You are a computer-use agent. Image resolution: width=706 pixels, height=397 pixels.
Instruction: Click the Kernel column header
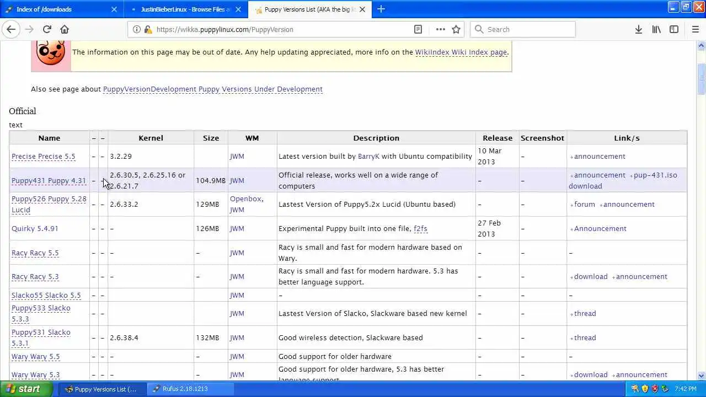[151, 138]
